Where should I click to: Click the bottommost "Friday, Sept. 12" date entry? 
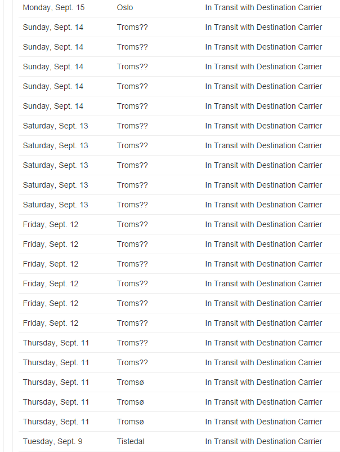click(51, 323)
